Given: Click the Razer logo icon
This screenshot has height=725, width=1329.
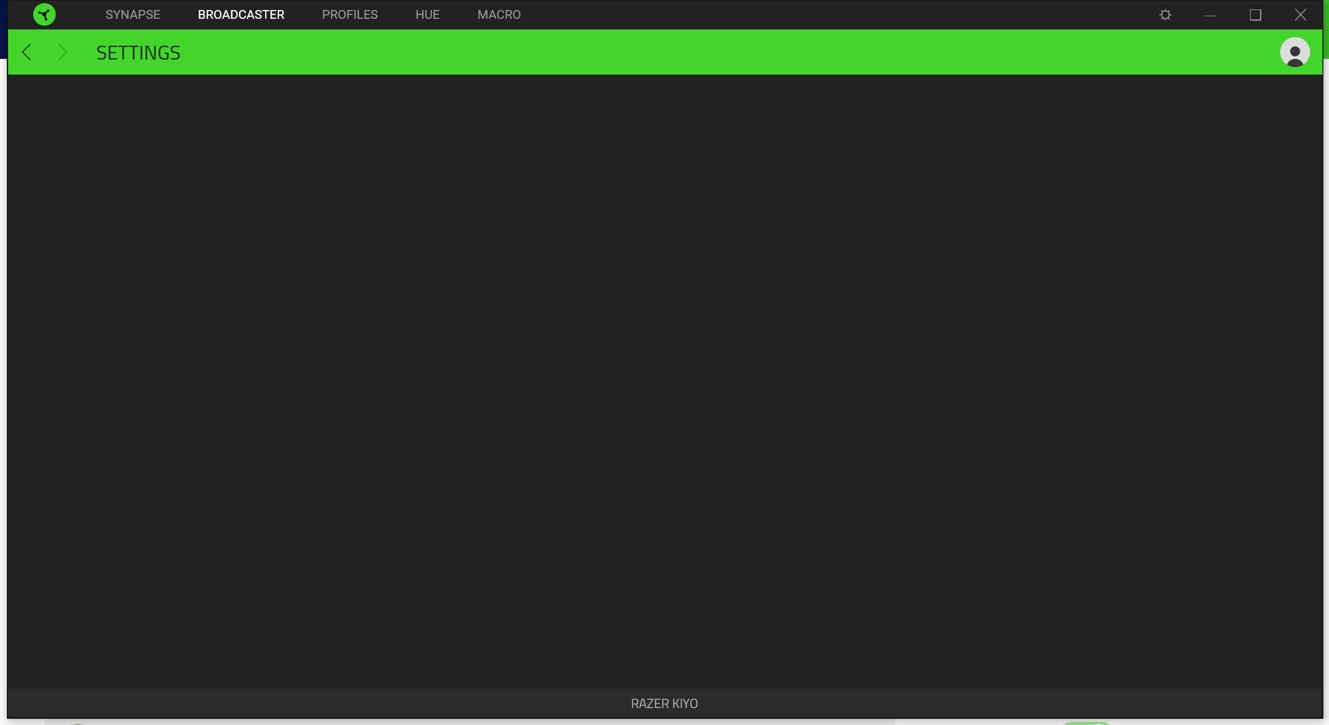Looking at the screenshot, I should pos(45,14).
